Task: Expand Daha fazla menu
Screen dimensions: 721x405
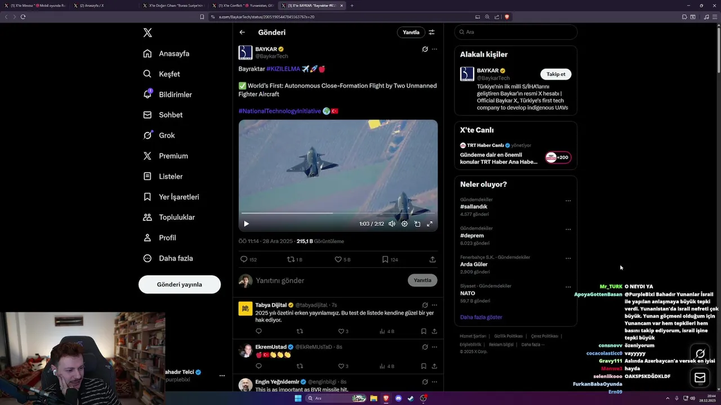Action: (x=168, y=258)
